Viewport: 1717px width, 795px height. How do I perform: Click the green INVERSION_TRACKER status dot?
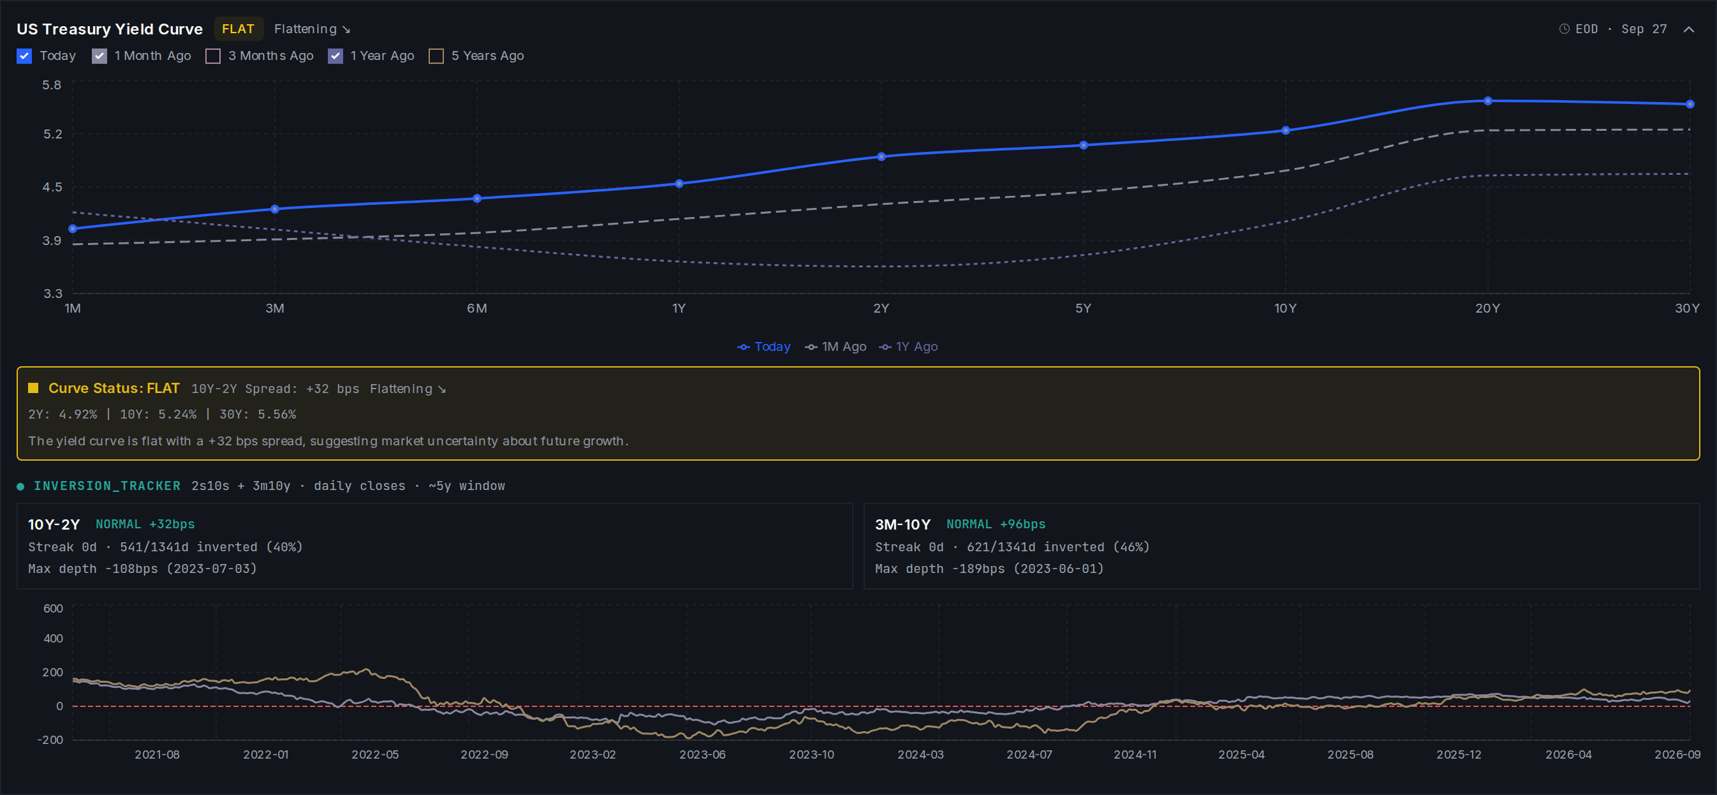20,486
